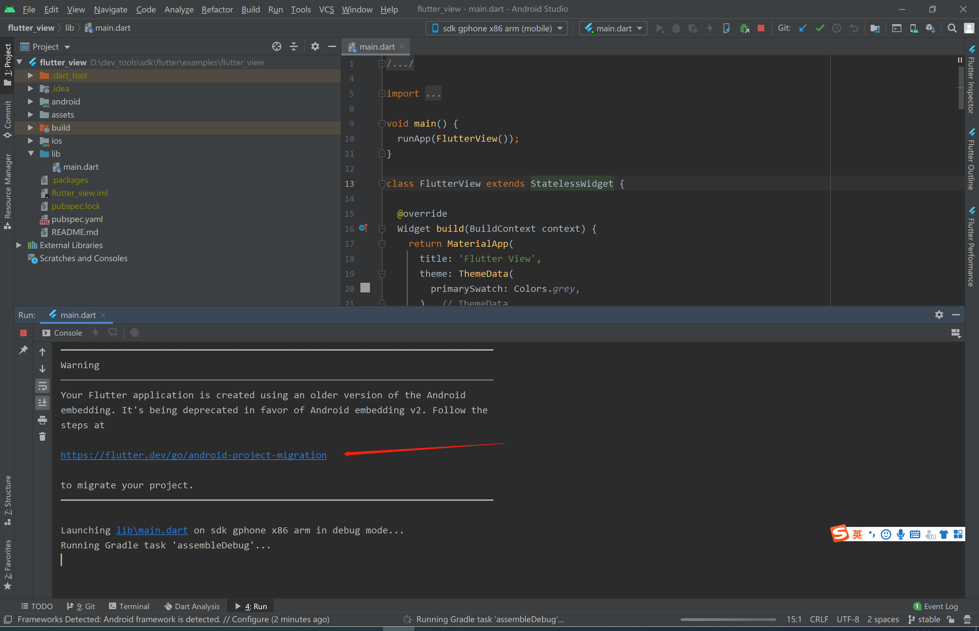Expand the assets folder

tap(31, 115)
